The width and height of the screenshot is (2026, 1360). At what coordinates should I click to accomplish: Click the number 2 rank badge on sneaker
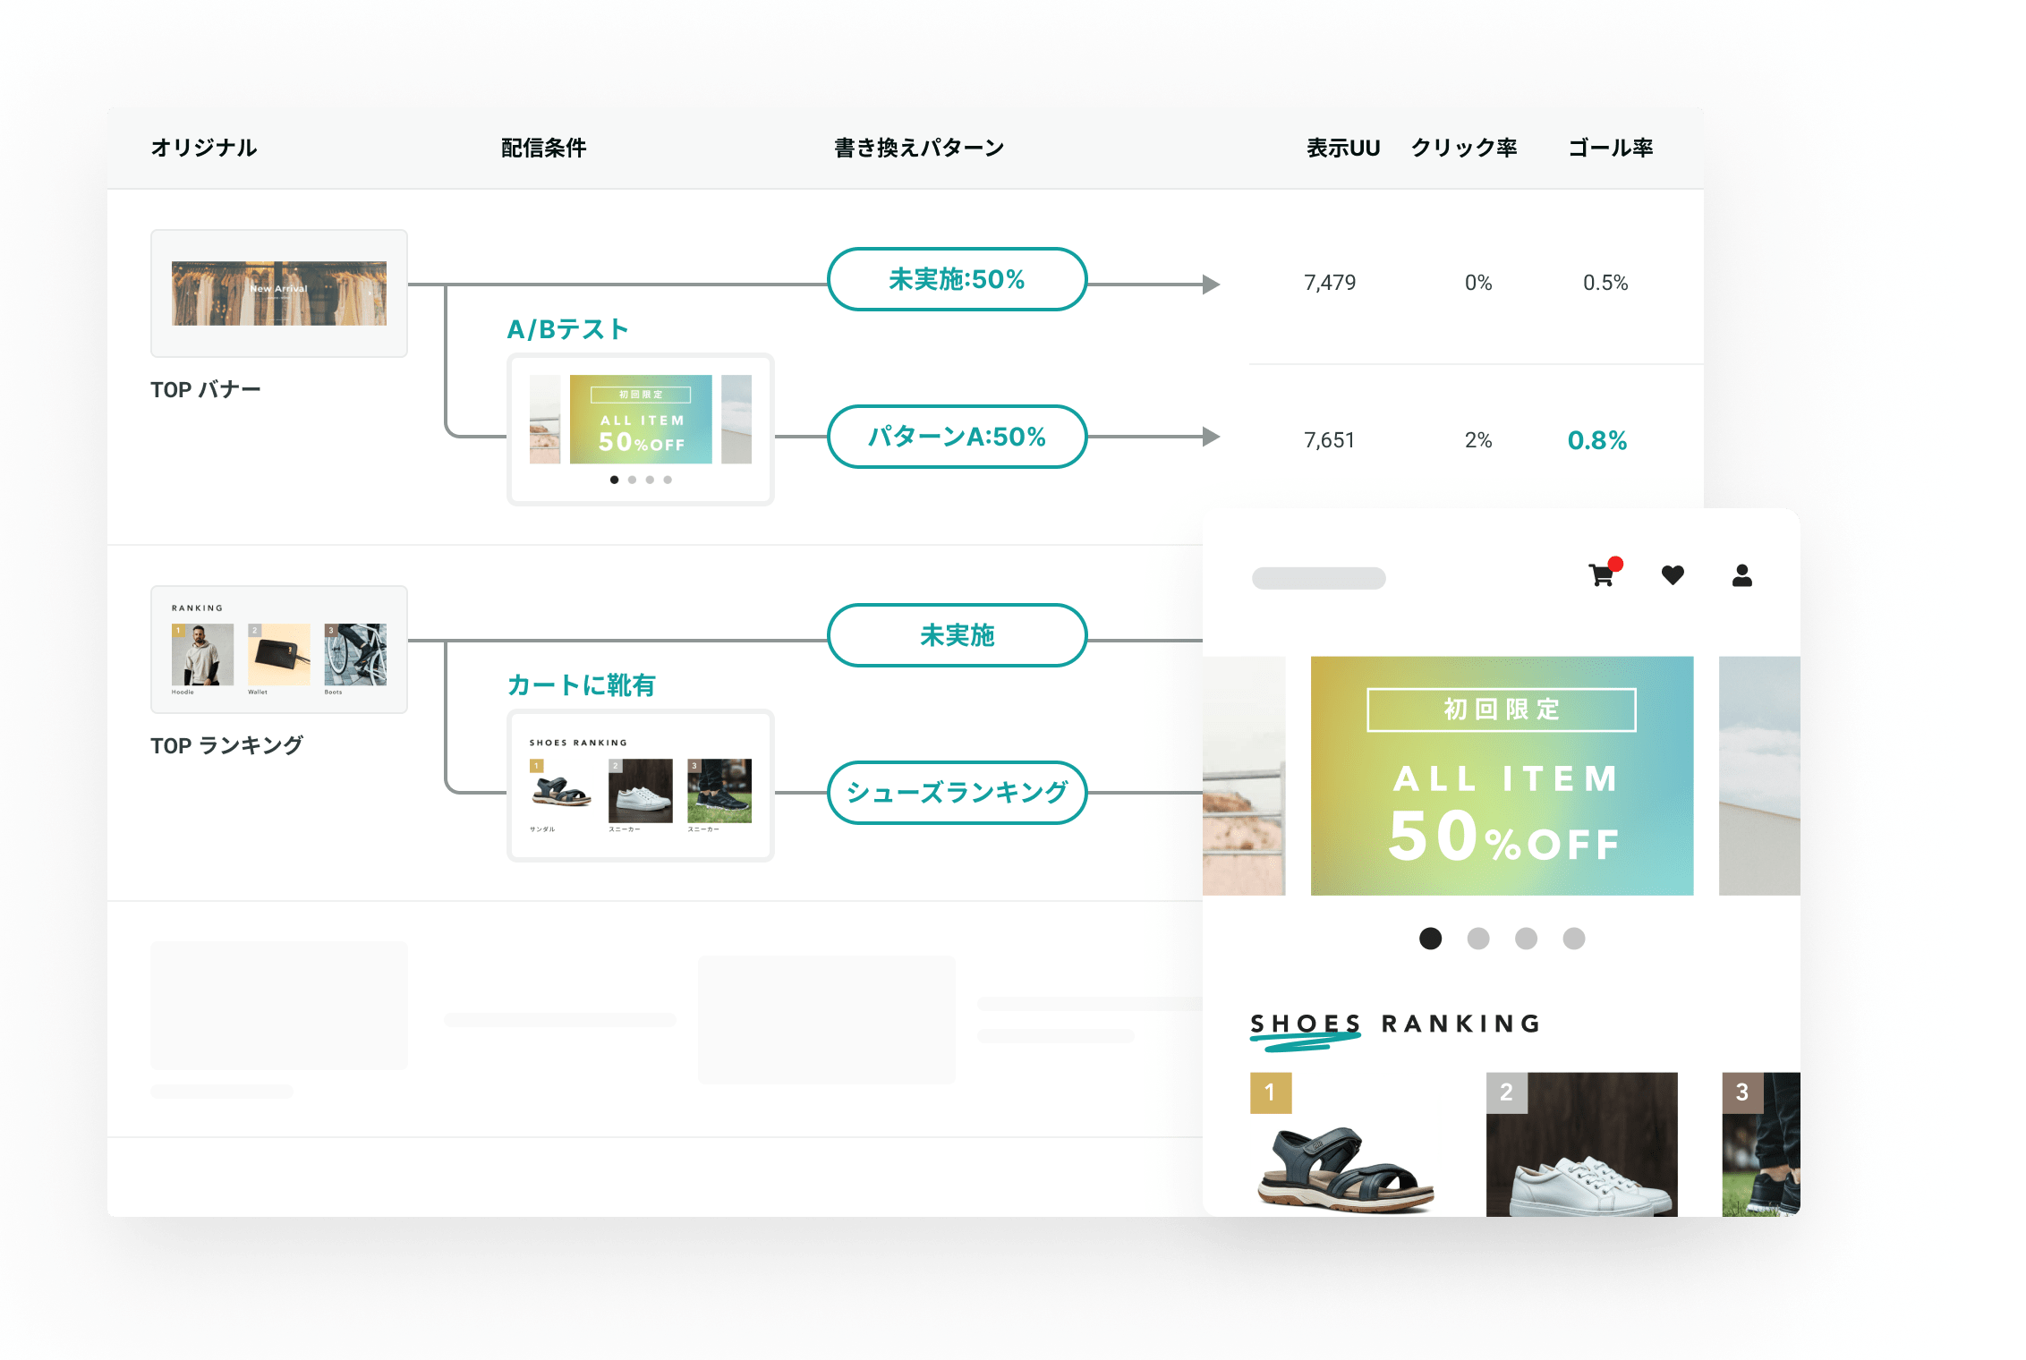[1506, 1092]
